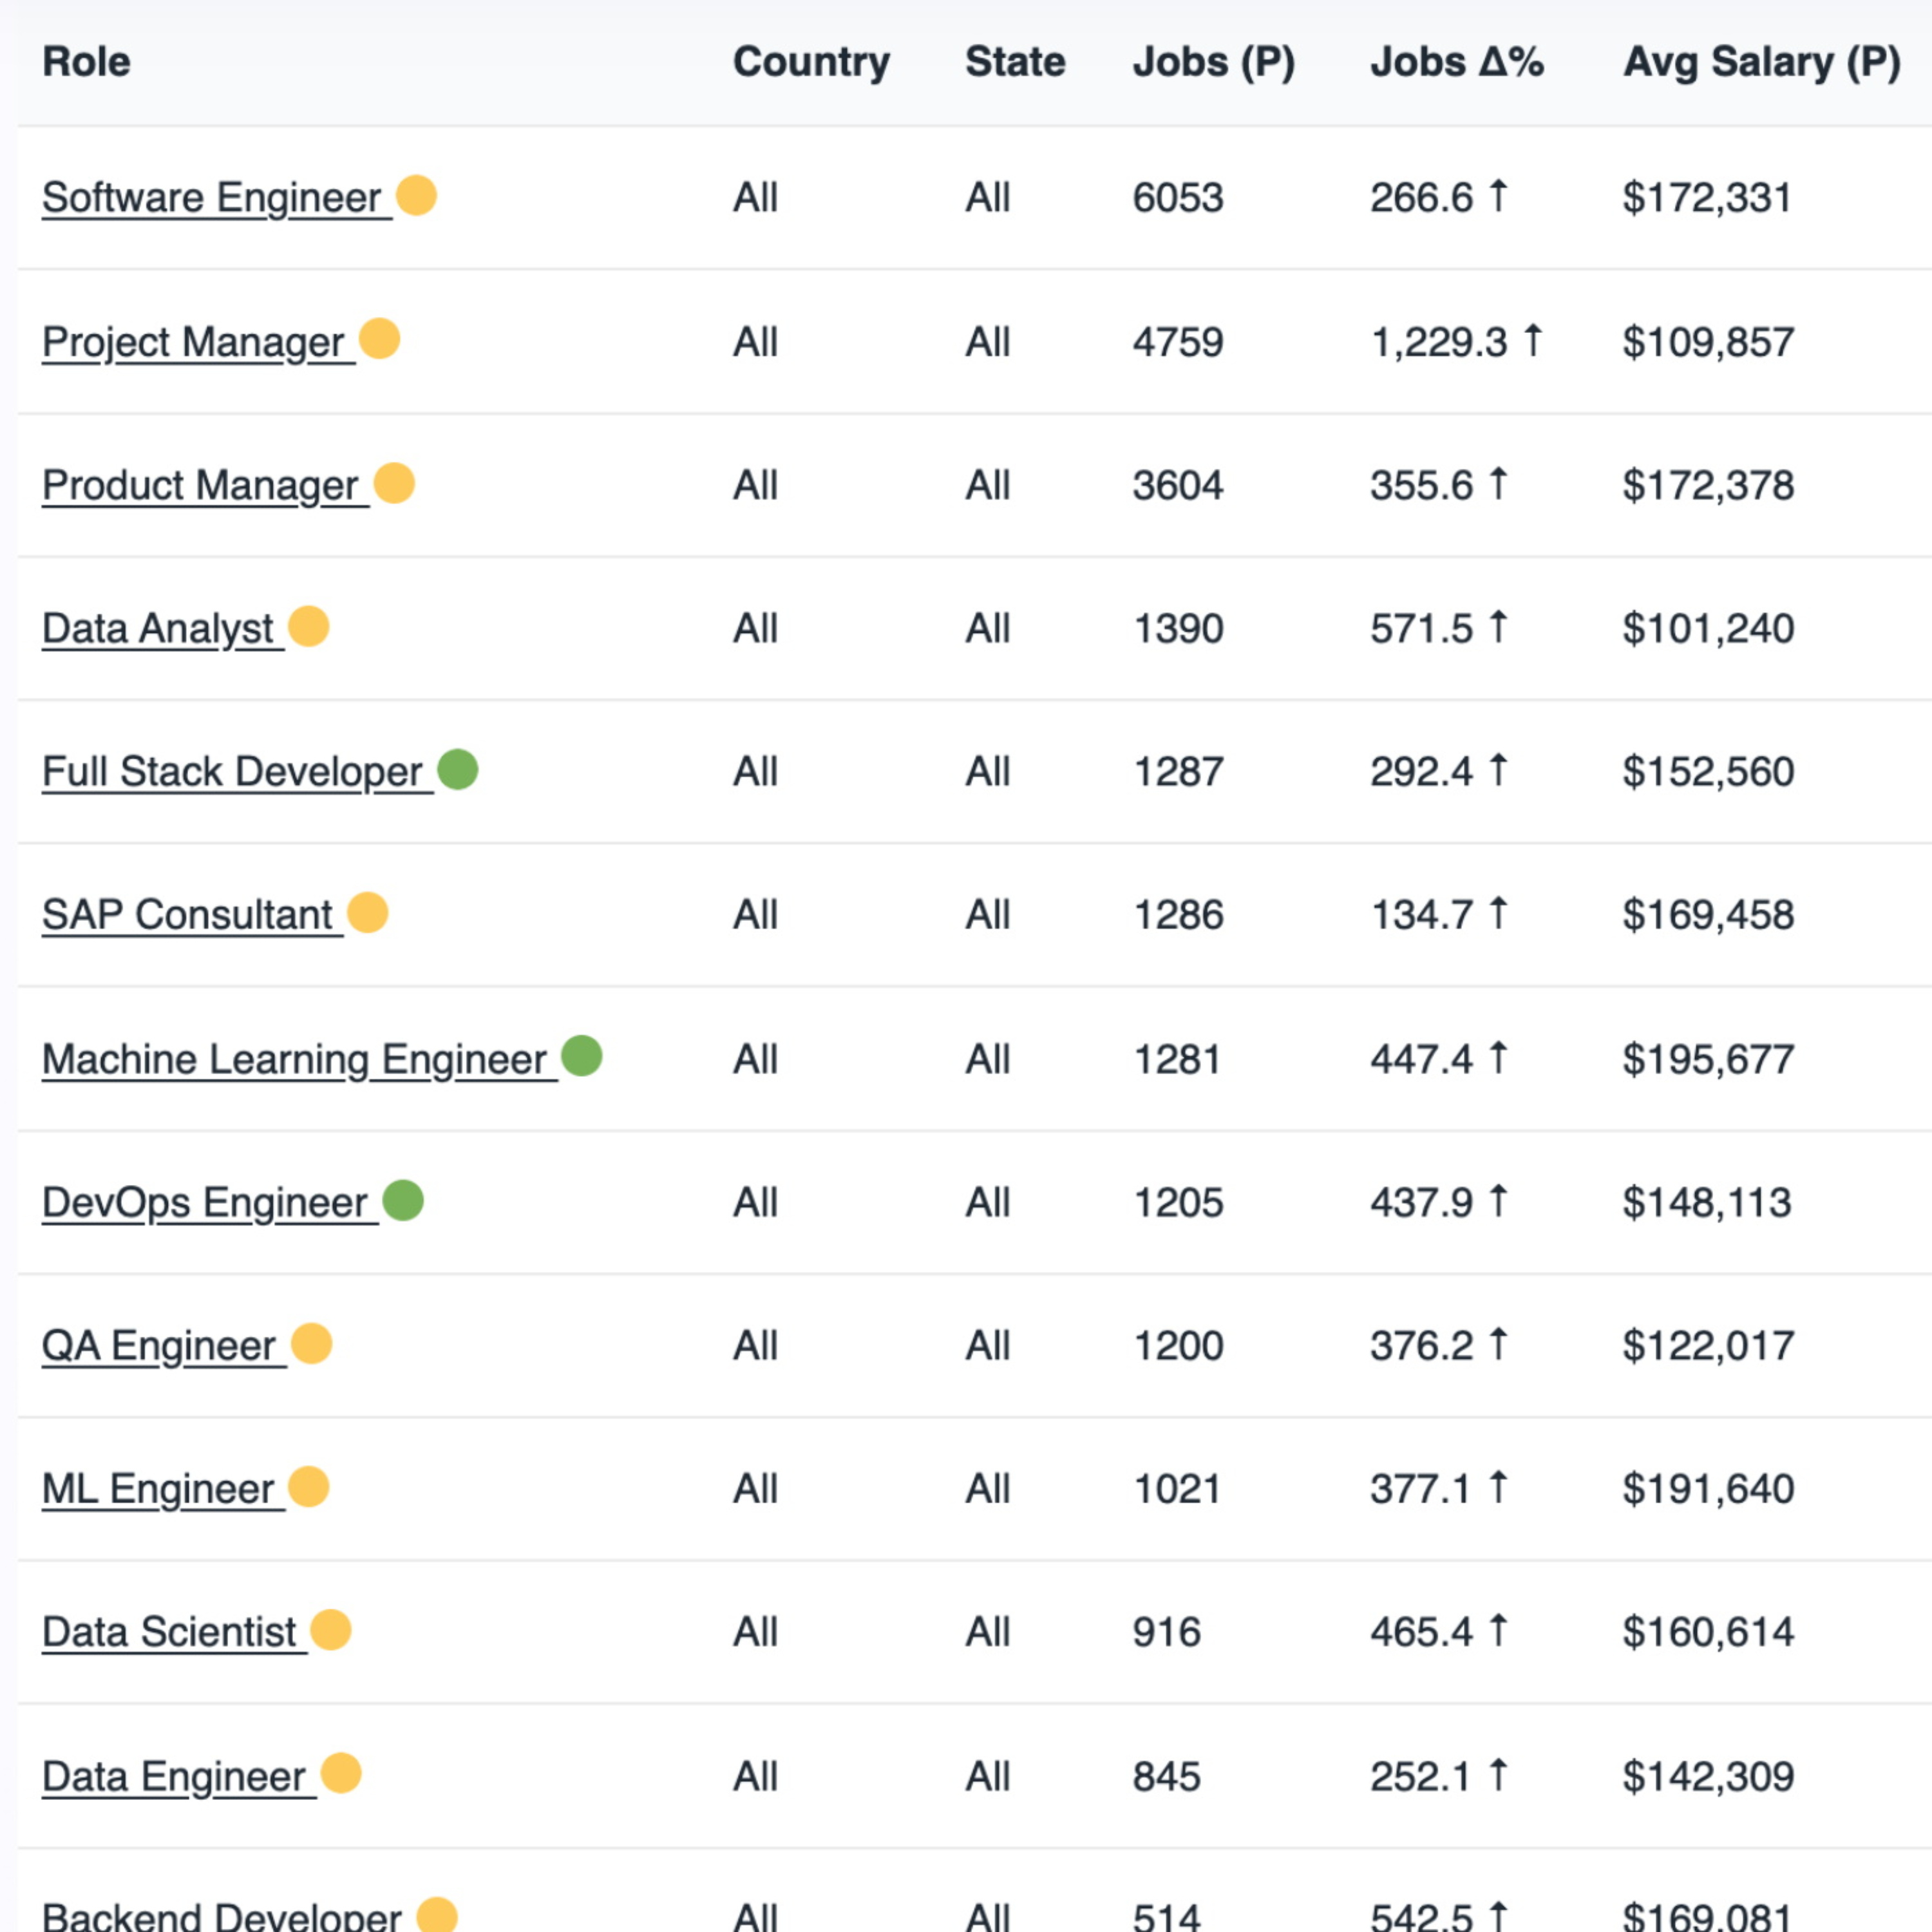Click yellow dot next to Project Manager
The image size is (1932, 1932).
379,338
